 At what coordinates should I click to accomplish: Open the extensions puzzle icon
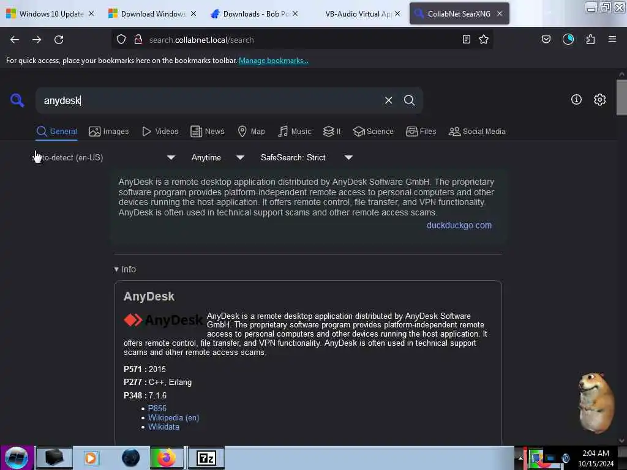590,39
